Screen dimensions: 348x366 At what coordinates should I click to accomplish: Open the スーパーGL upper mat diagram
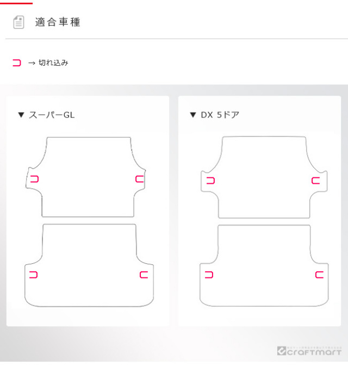point(87,174)
